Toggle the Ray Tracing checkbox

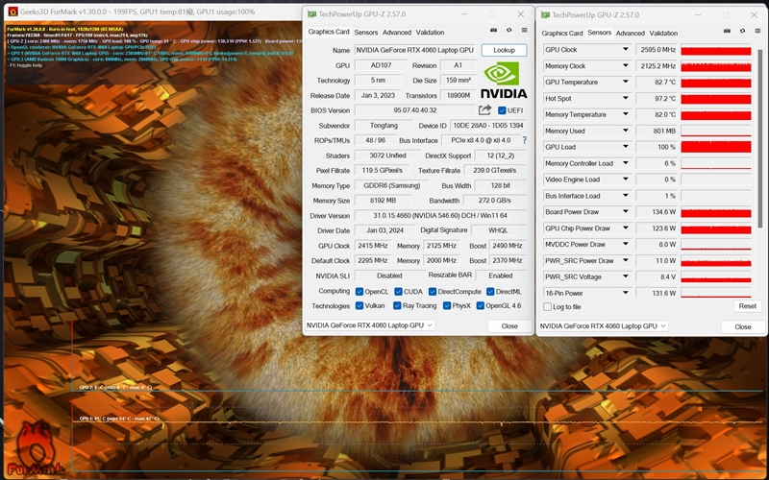(x=397, y=305)
